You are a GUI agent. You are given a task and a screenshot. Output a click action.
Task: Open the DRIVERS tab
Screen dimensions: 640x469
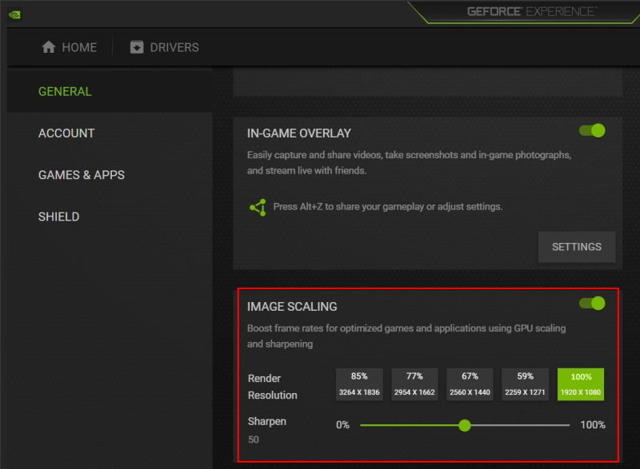pyautogui.click(x=165, y=47)
